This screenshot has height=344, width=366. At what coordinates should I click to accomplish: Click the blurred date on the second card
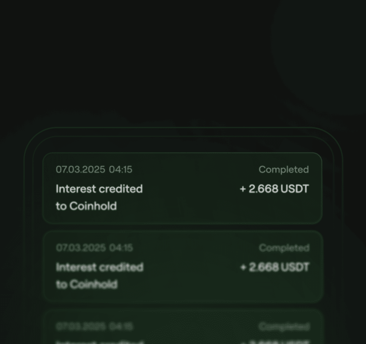click(x=81, y=248)
